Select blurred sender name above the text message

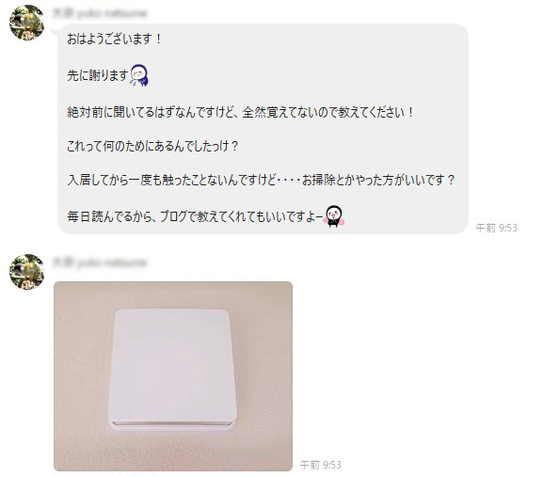100,13
